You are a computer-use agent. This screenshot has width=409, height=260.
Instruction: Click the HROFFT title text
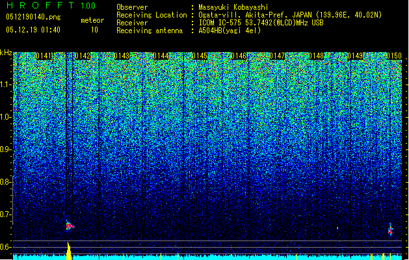tap(40, 5)
